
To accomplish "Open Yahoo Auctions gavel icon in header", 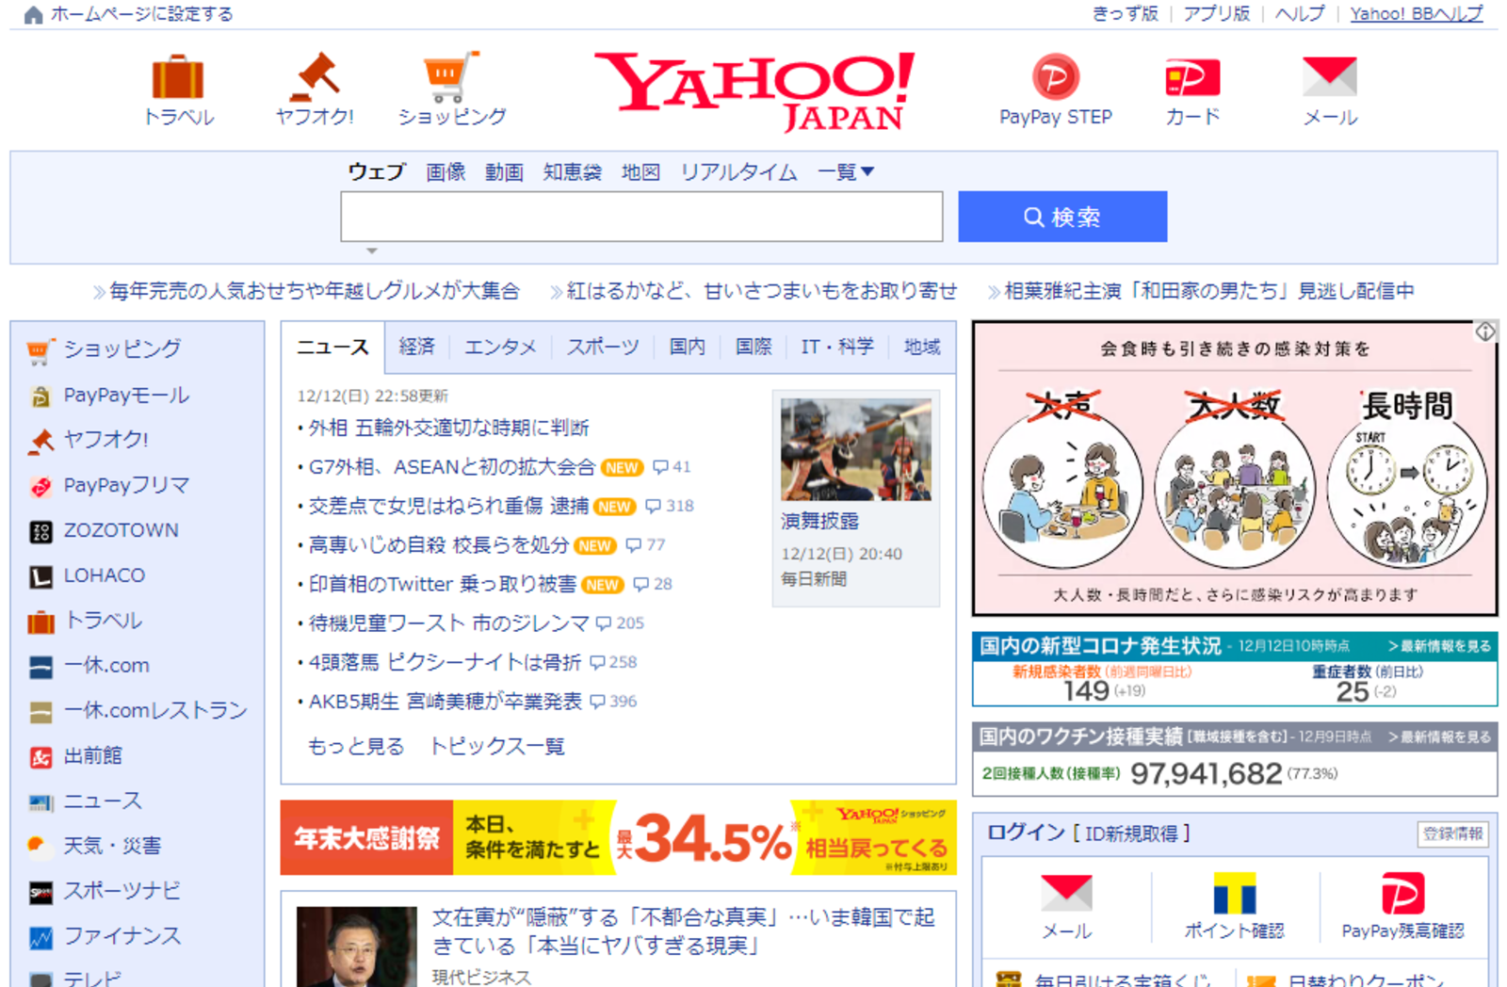I will click(x=315, y=77).
